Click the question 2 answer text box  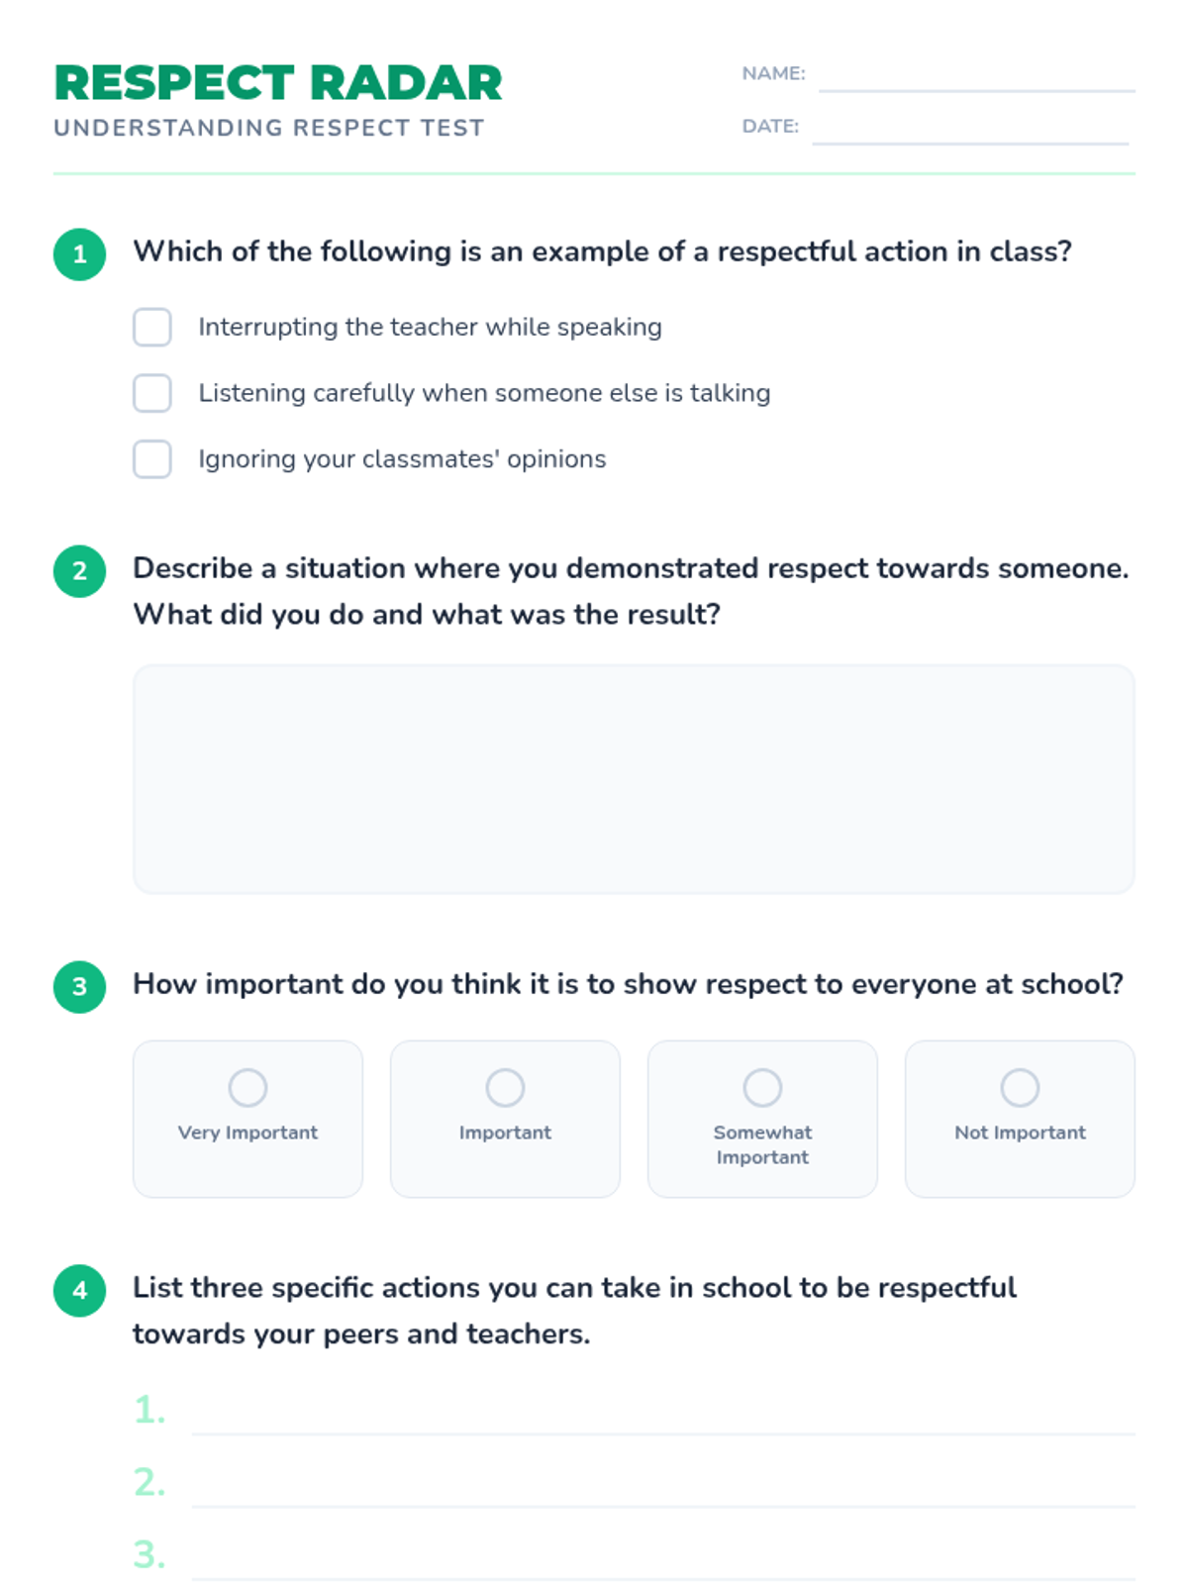(634, 779)
